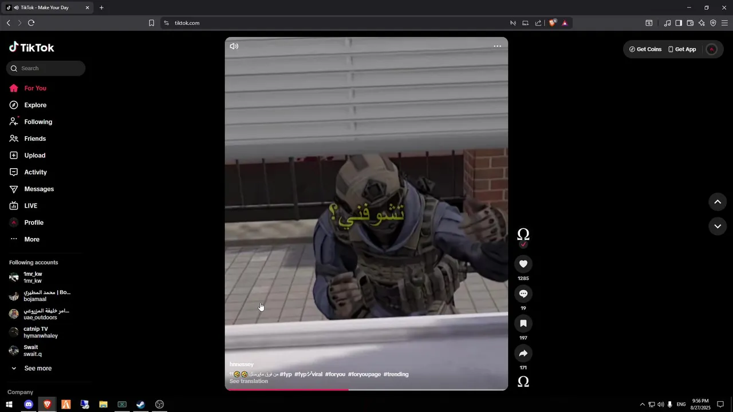Open the #trending hashtag
Viewport: 733px width, 412px height.
(x=396, y=374)
